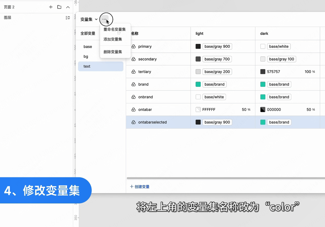Click base/brand chip in onbrand dark

pyautogui.click(x=279, y=97)
